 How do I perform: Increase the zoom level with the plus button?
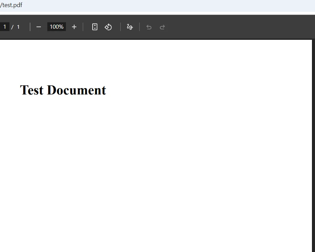(x=74, y=27)
